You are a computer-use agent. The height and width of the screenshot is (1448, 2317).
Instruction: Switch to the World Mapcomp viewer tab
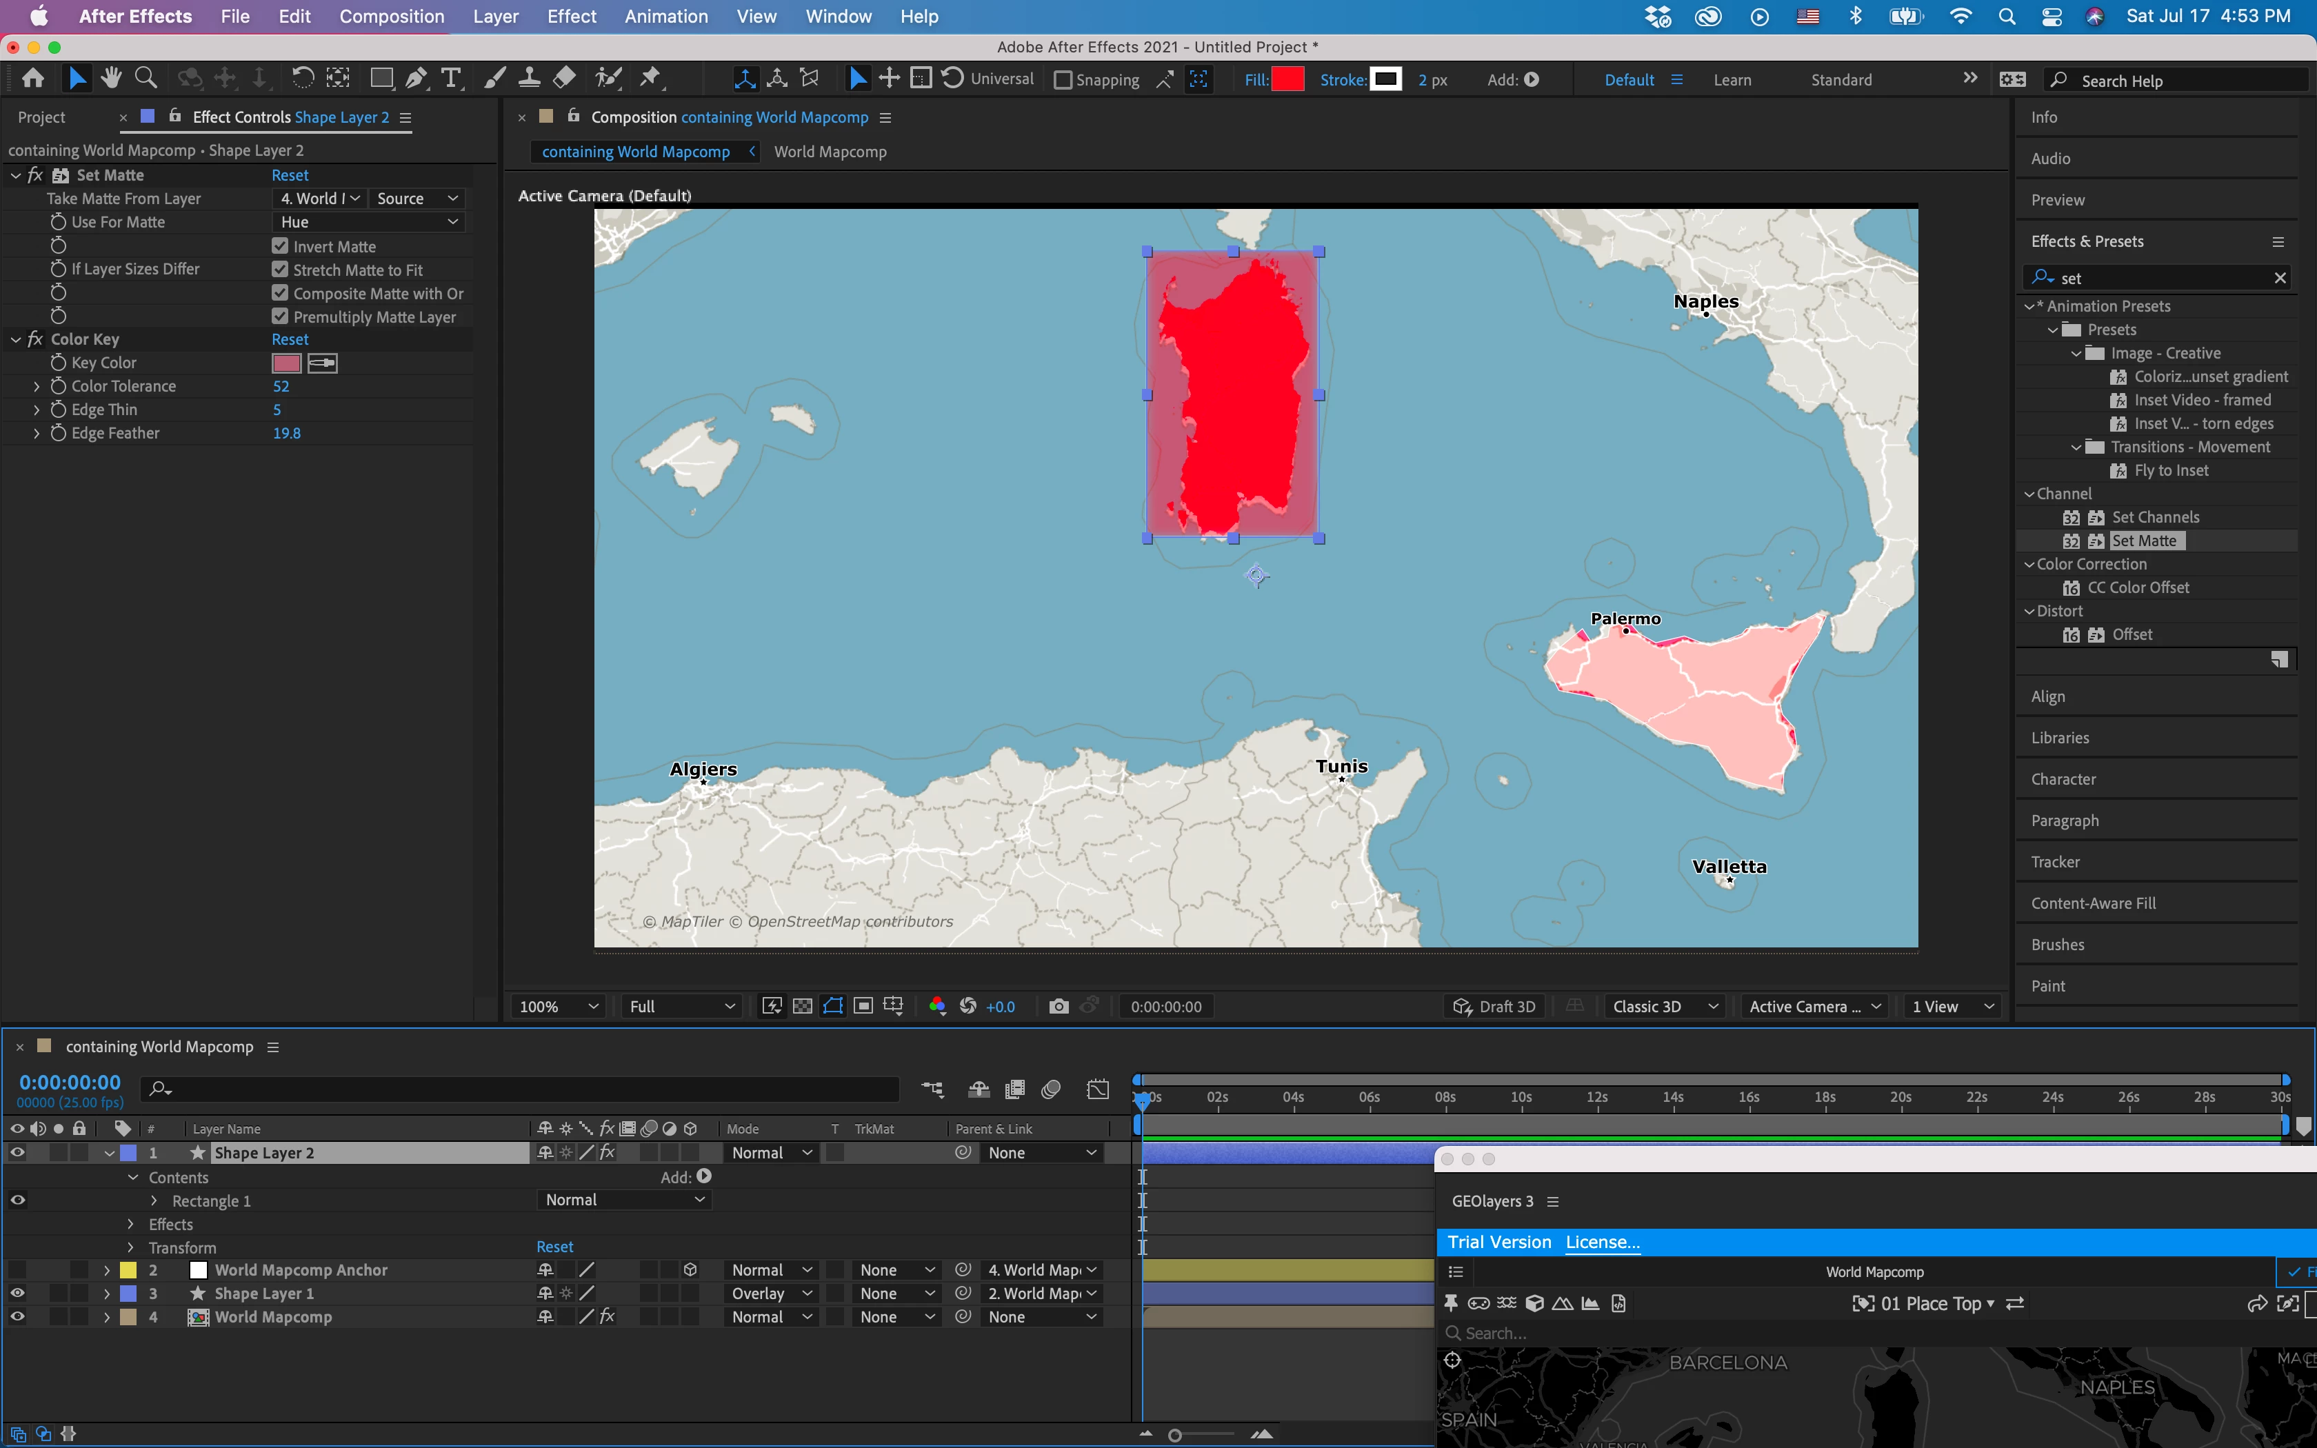[x=830, y=151]
